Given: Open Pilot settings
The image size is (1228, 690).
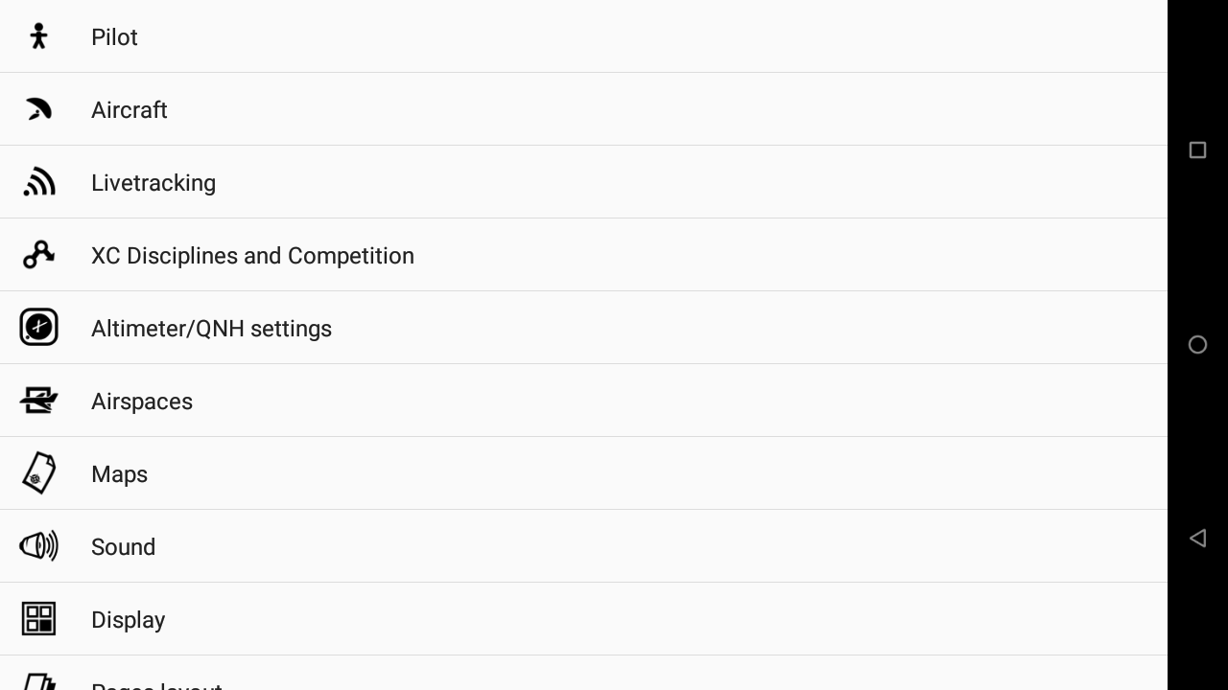Looking at the screenshot, I should 114,37.
